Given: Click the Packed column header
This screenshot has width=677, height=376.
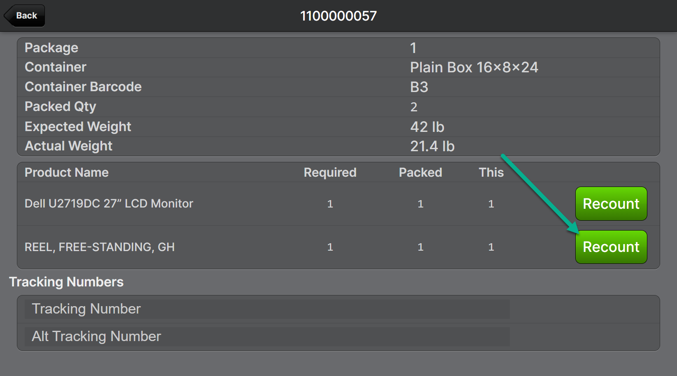Looking at the screenshot, I should [420, 173].
